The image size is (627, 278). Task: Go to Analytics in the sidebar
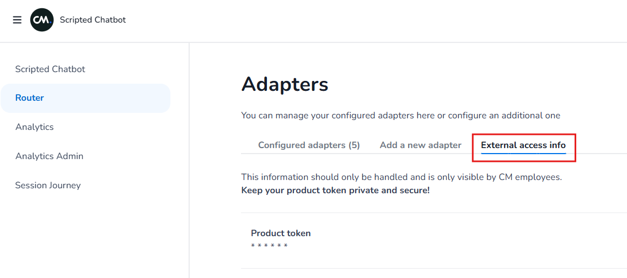point(35,127)
